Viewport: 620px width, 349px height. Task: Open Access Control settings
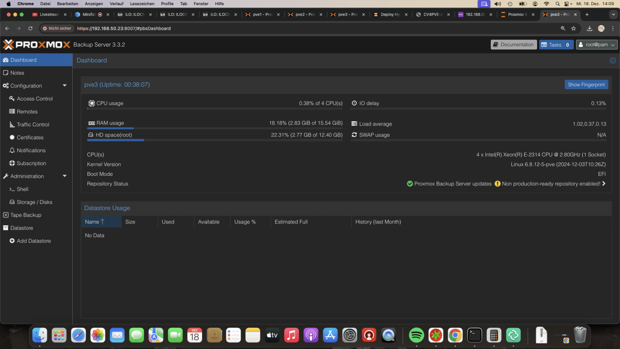click(x=36, y=99)
